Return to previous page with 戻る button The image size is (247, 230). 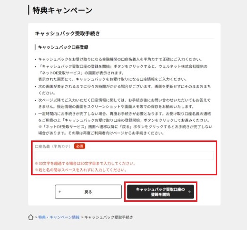tap(88, 192)
